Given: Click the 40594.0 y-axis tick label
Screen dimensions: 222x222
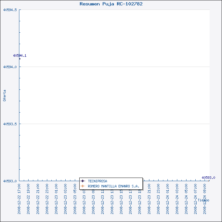Looking at the screenshot, I should click(10, 67).
